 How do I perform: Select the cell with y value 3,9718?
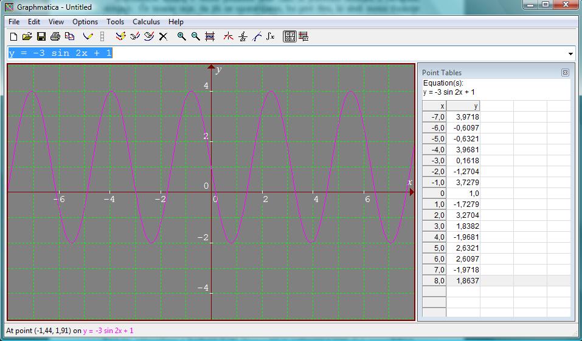tap(463, 117)
